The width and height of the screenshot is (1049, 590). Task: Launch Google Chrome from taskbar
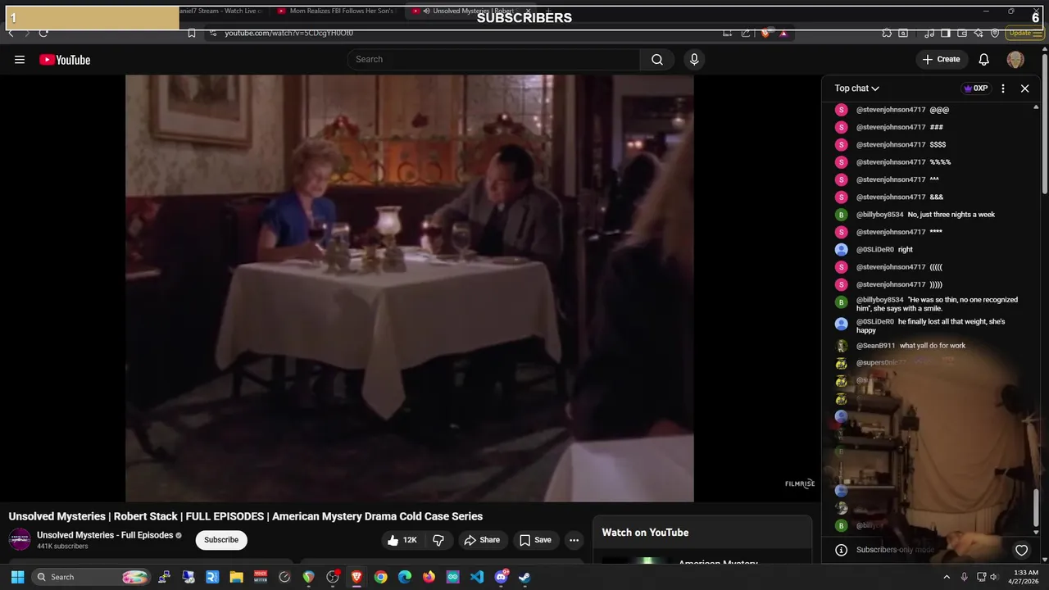tap(380, 577)
